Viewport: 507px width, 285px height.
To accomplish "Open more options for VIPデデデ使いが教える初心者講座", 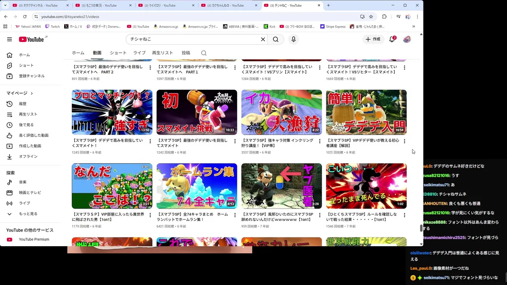I will point(404,141).
